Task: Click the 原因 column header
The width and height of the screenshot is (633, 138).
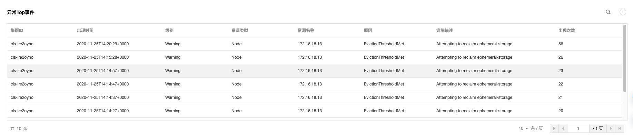Action: [x=368, y=31]
